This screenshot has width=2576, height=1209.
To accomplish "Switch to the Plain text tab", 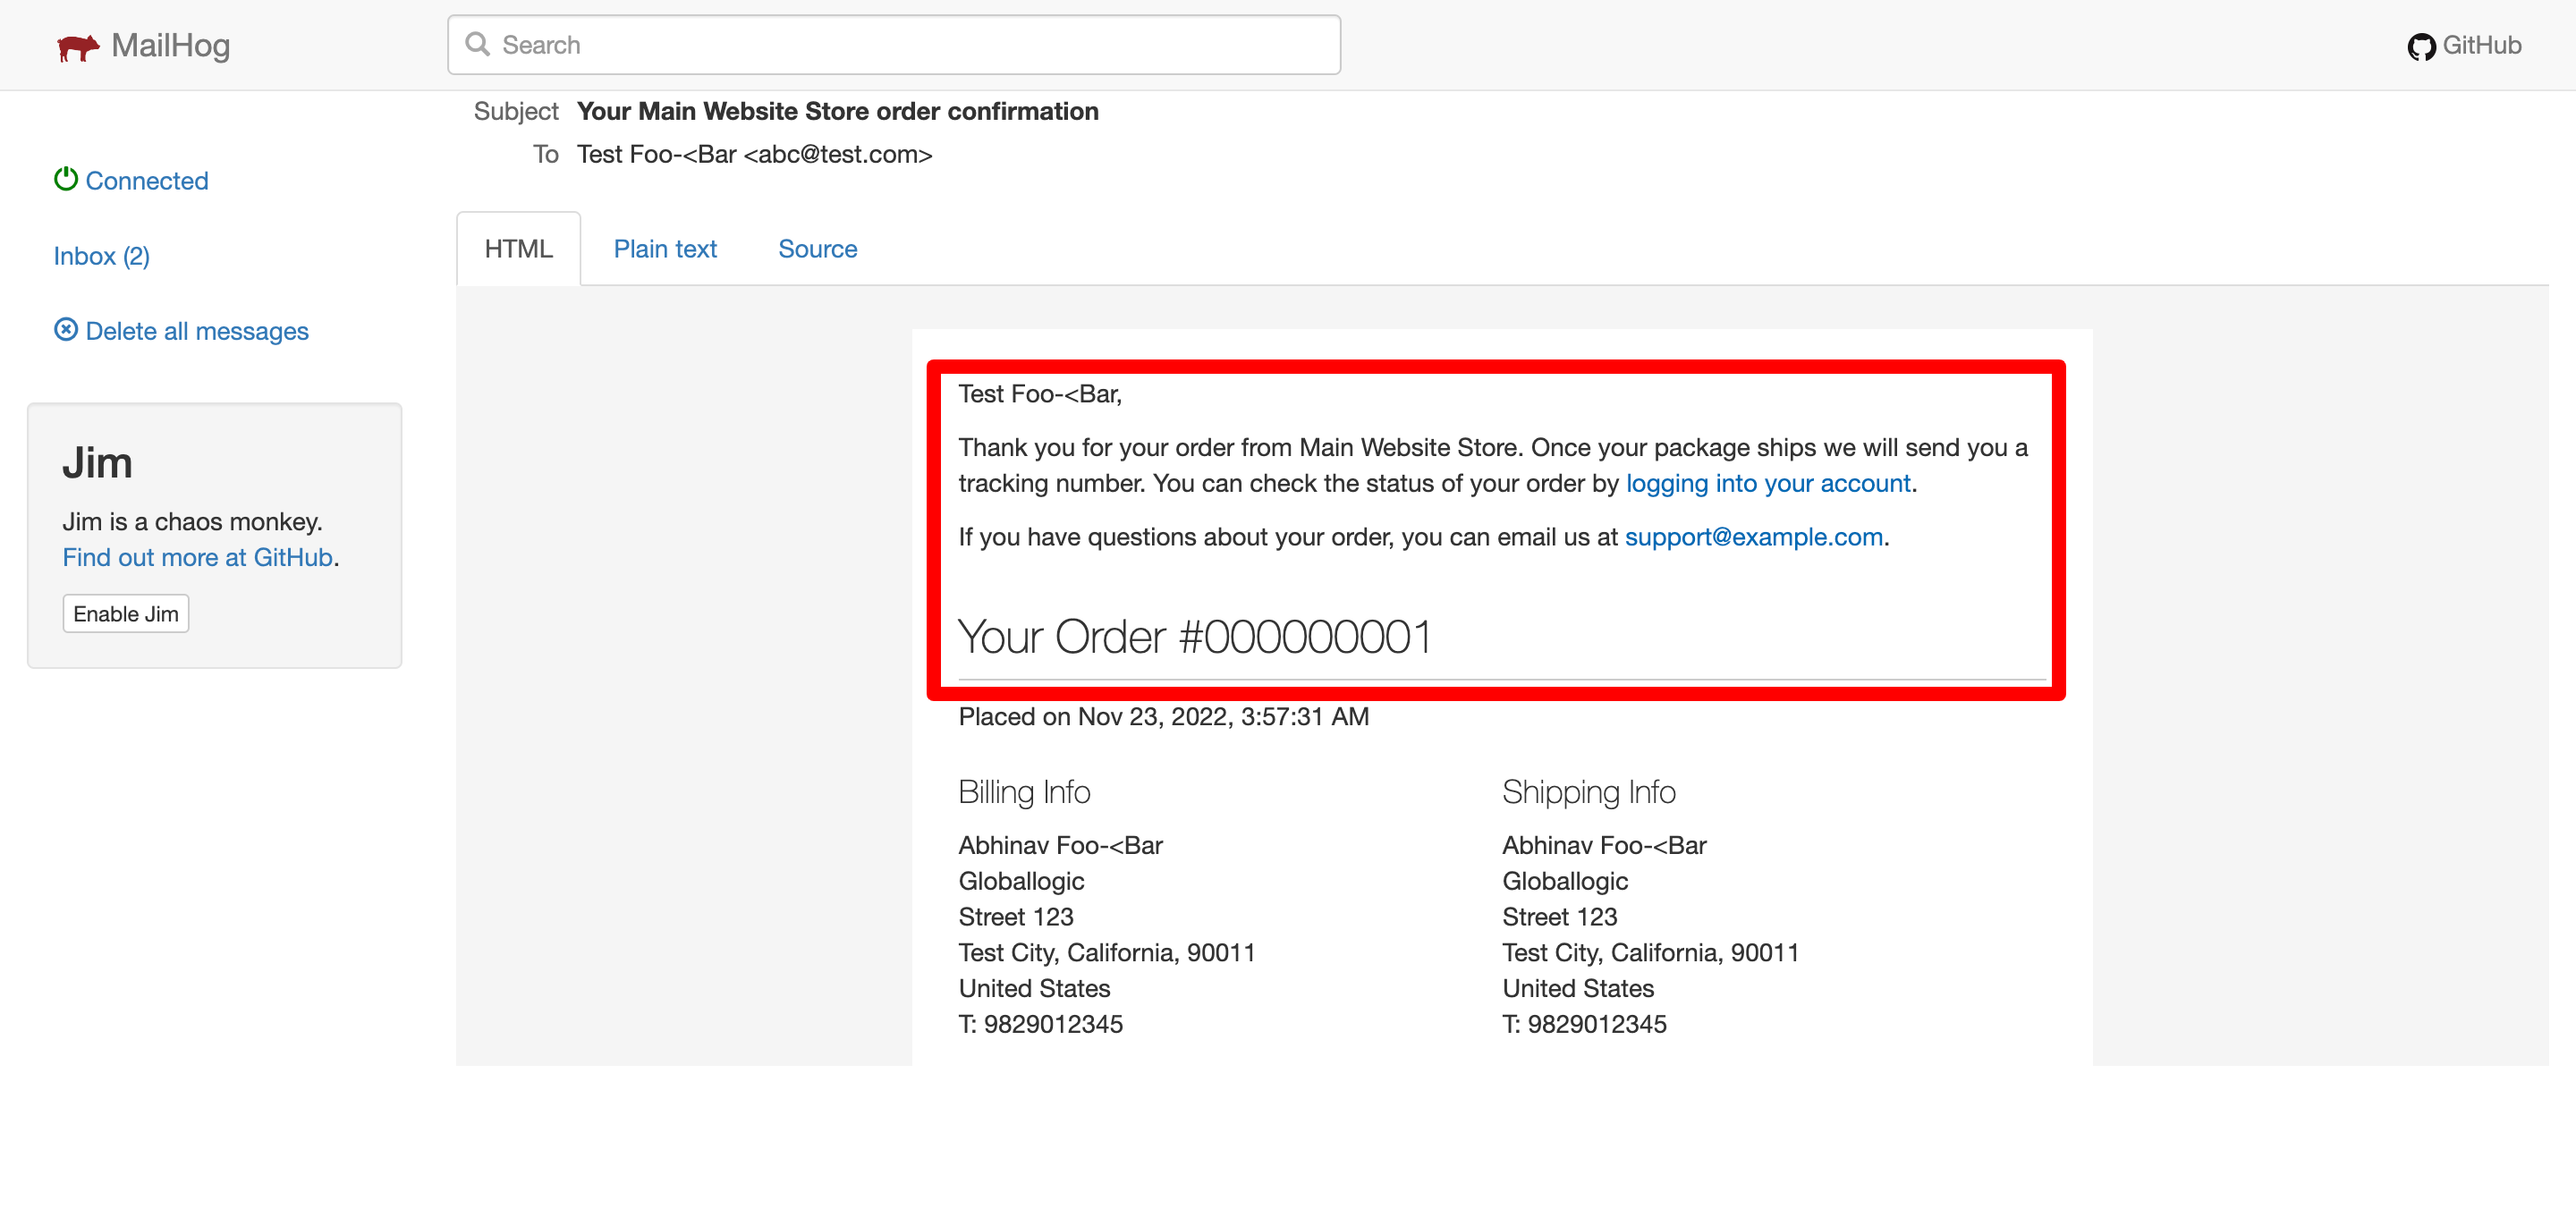I will (665, 248).
